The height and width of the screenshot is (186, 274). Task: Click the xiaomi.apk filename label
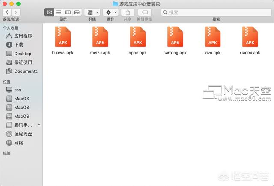[250, 53]
